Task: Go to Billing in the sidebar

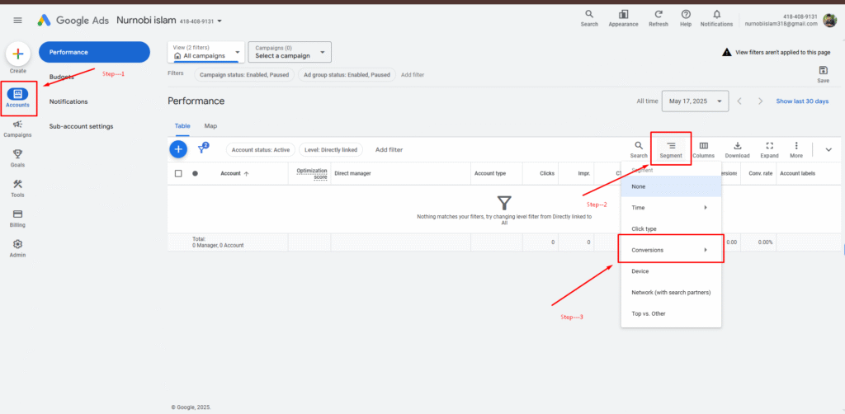Action: [x=17, y=215]
